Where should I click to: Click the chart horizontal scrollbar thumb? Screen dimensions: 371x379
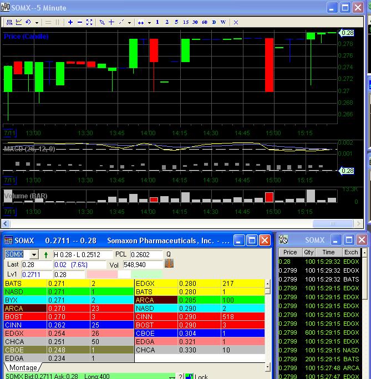pos(333,224)
